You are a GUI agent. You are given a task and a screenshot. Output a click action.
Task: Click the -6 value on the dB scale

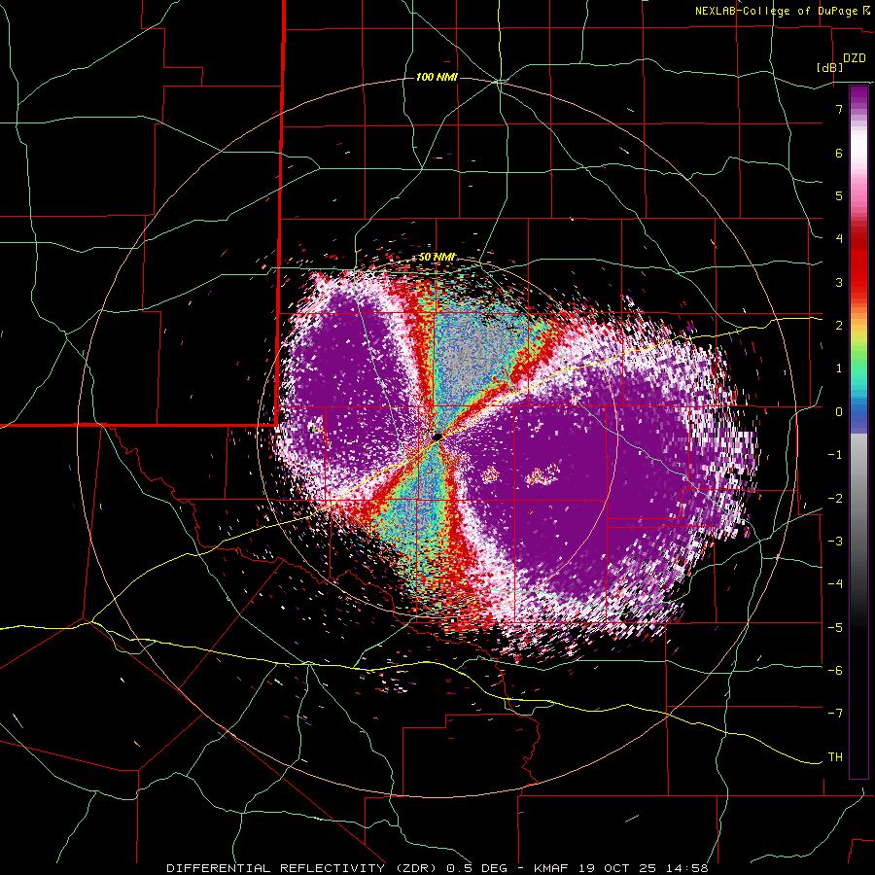835,671
